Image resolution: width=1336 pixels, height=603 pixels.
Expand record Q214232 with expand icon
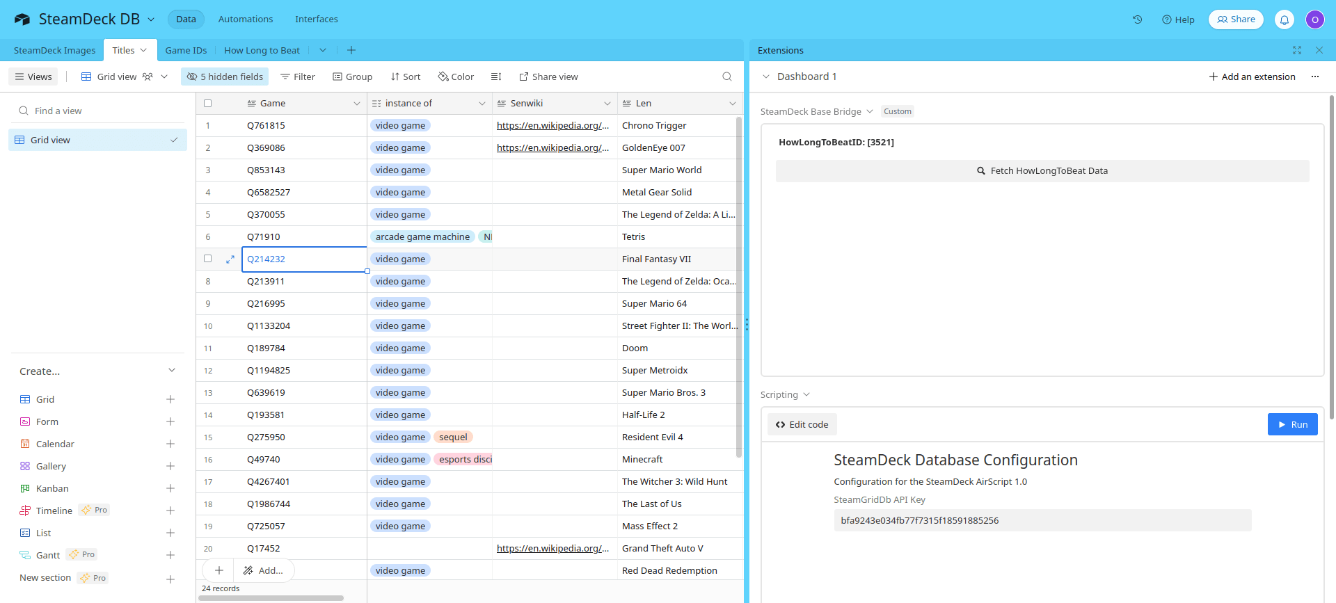pyautogui.click(x=230, y=259)
